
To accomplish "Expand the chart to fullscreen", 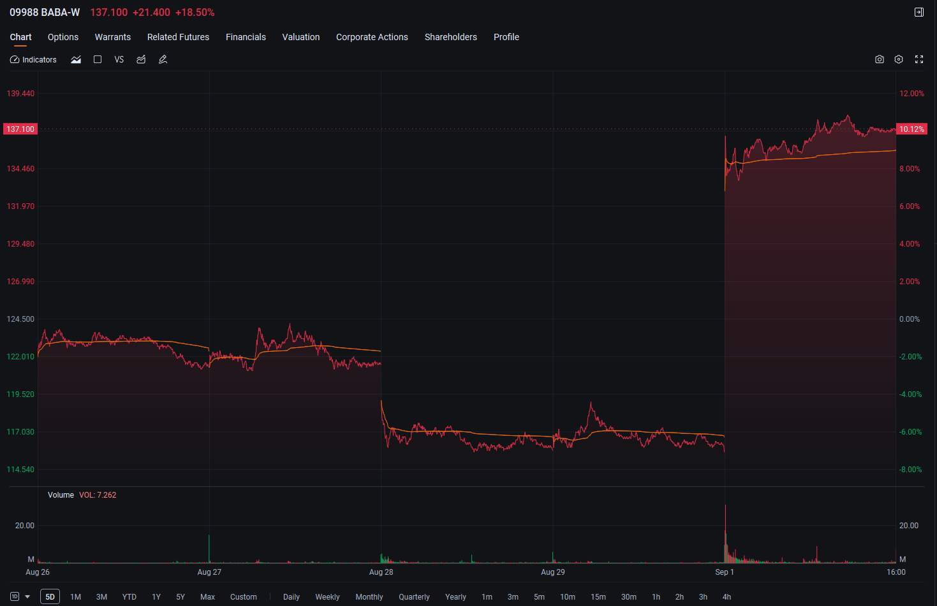I will 919,59.
